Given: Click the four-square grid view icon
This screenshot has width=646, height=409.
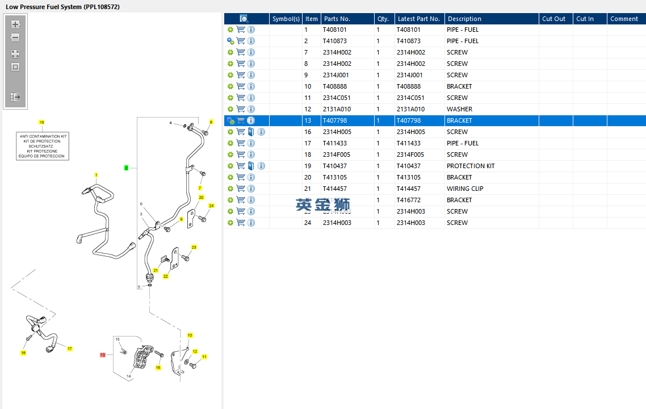Looking at the screenshot, I should (15, 54).
